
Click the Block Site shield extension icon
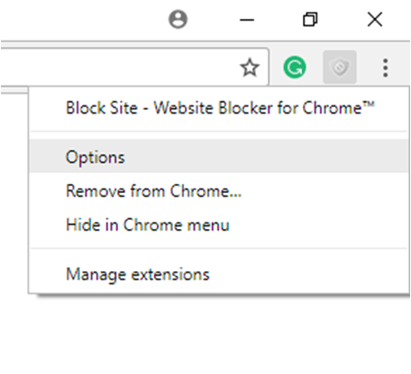coord(340,68)
